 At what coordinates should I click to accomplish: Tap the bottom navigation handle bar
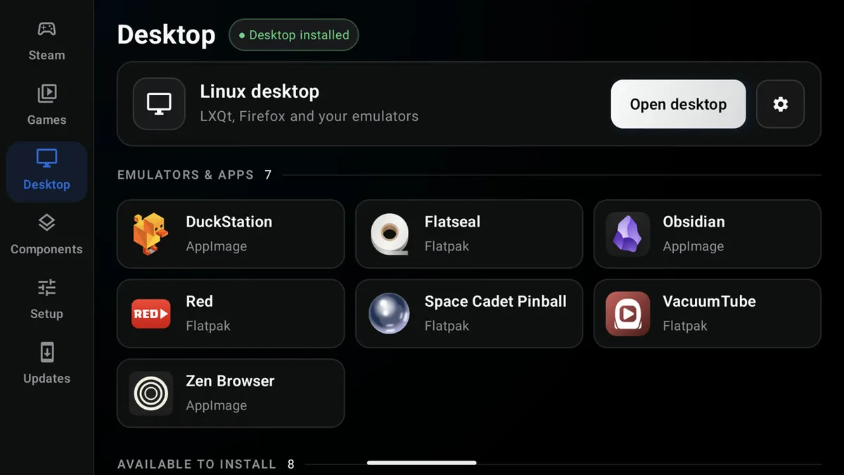coord(422,462)
